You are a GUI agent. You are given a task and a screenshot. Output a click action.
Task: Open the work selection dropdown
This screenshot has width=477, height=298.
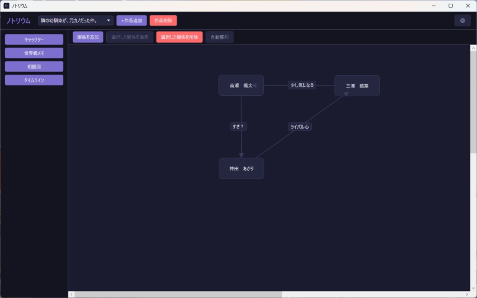[x=75, y=20]
